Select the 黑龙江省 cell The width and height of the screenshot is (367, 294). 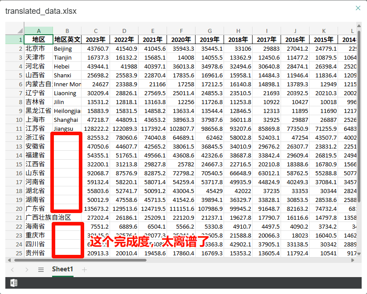pyautogui.click(x=39, y=111)
